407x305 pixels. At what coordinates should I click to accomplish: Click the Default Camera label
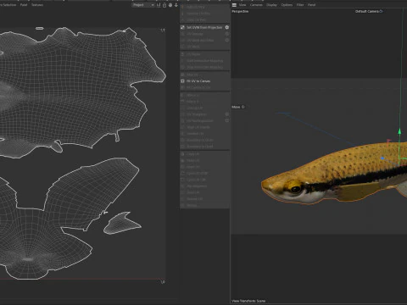[x=367, y=11]
